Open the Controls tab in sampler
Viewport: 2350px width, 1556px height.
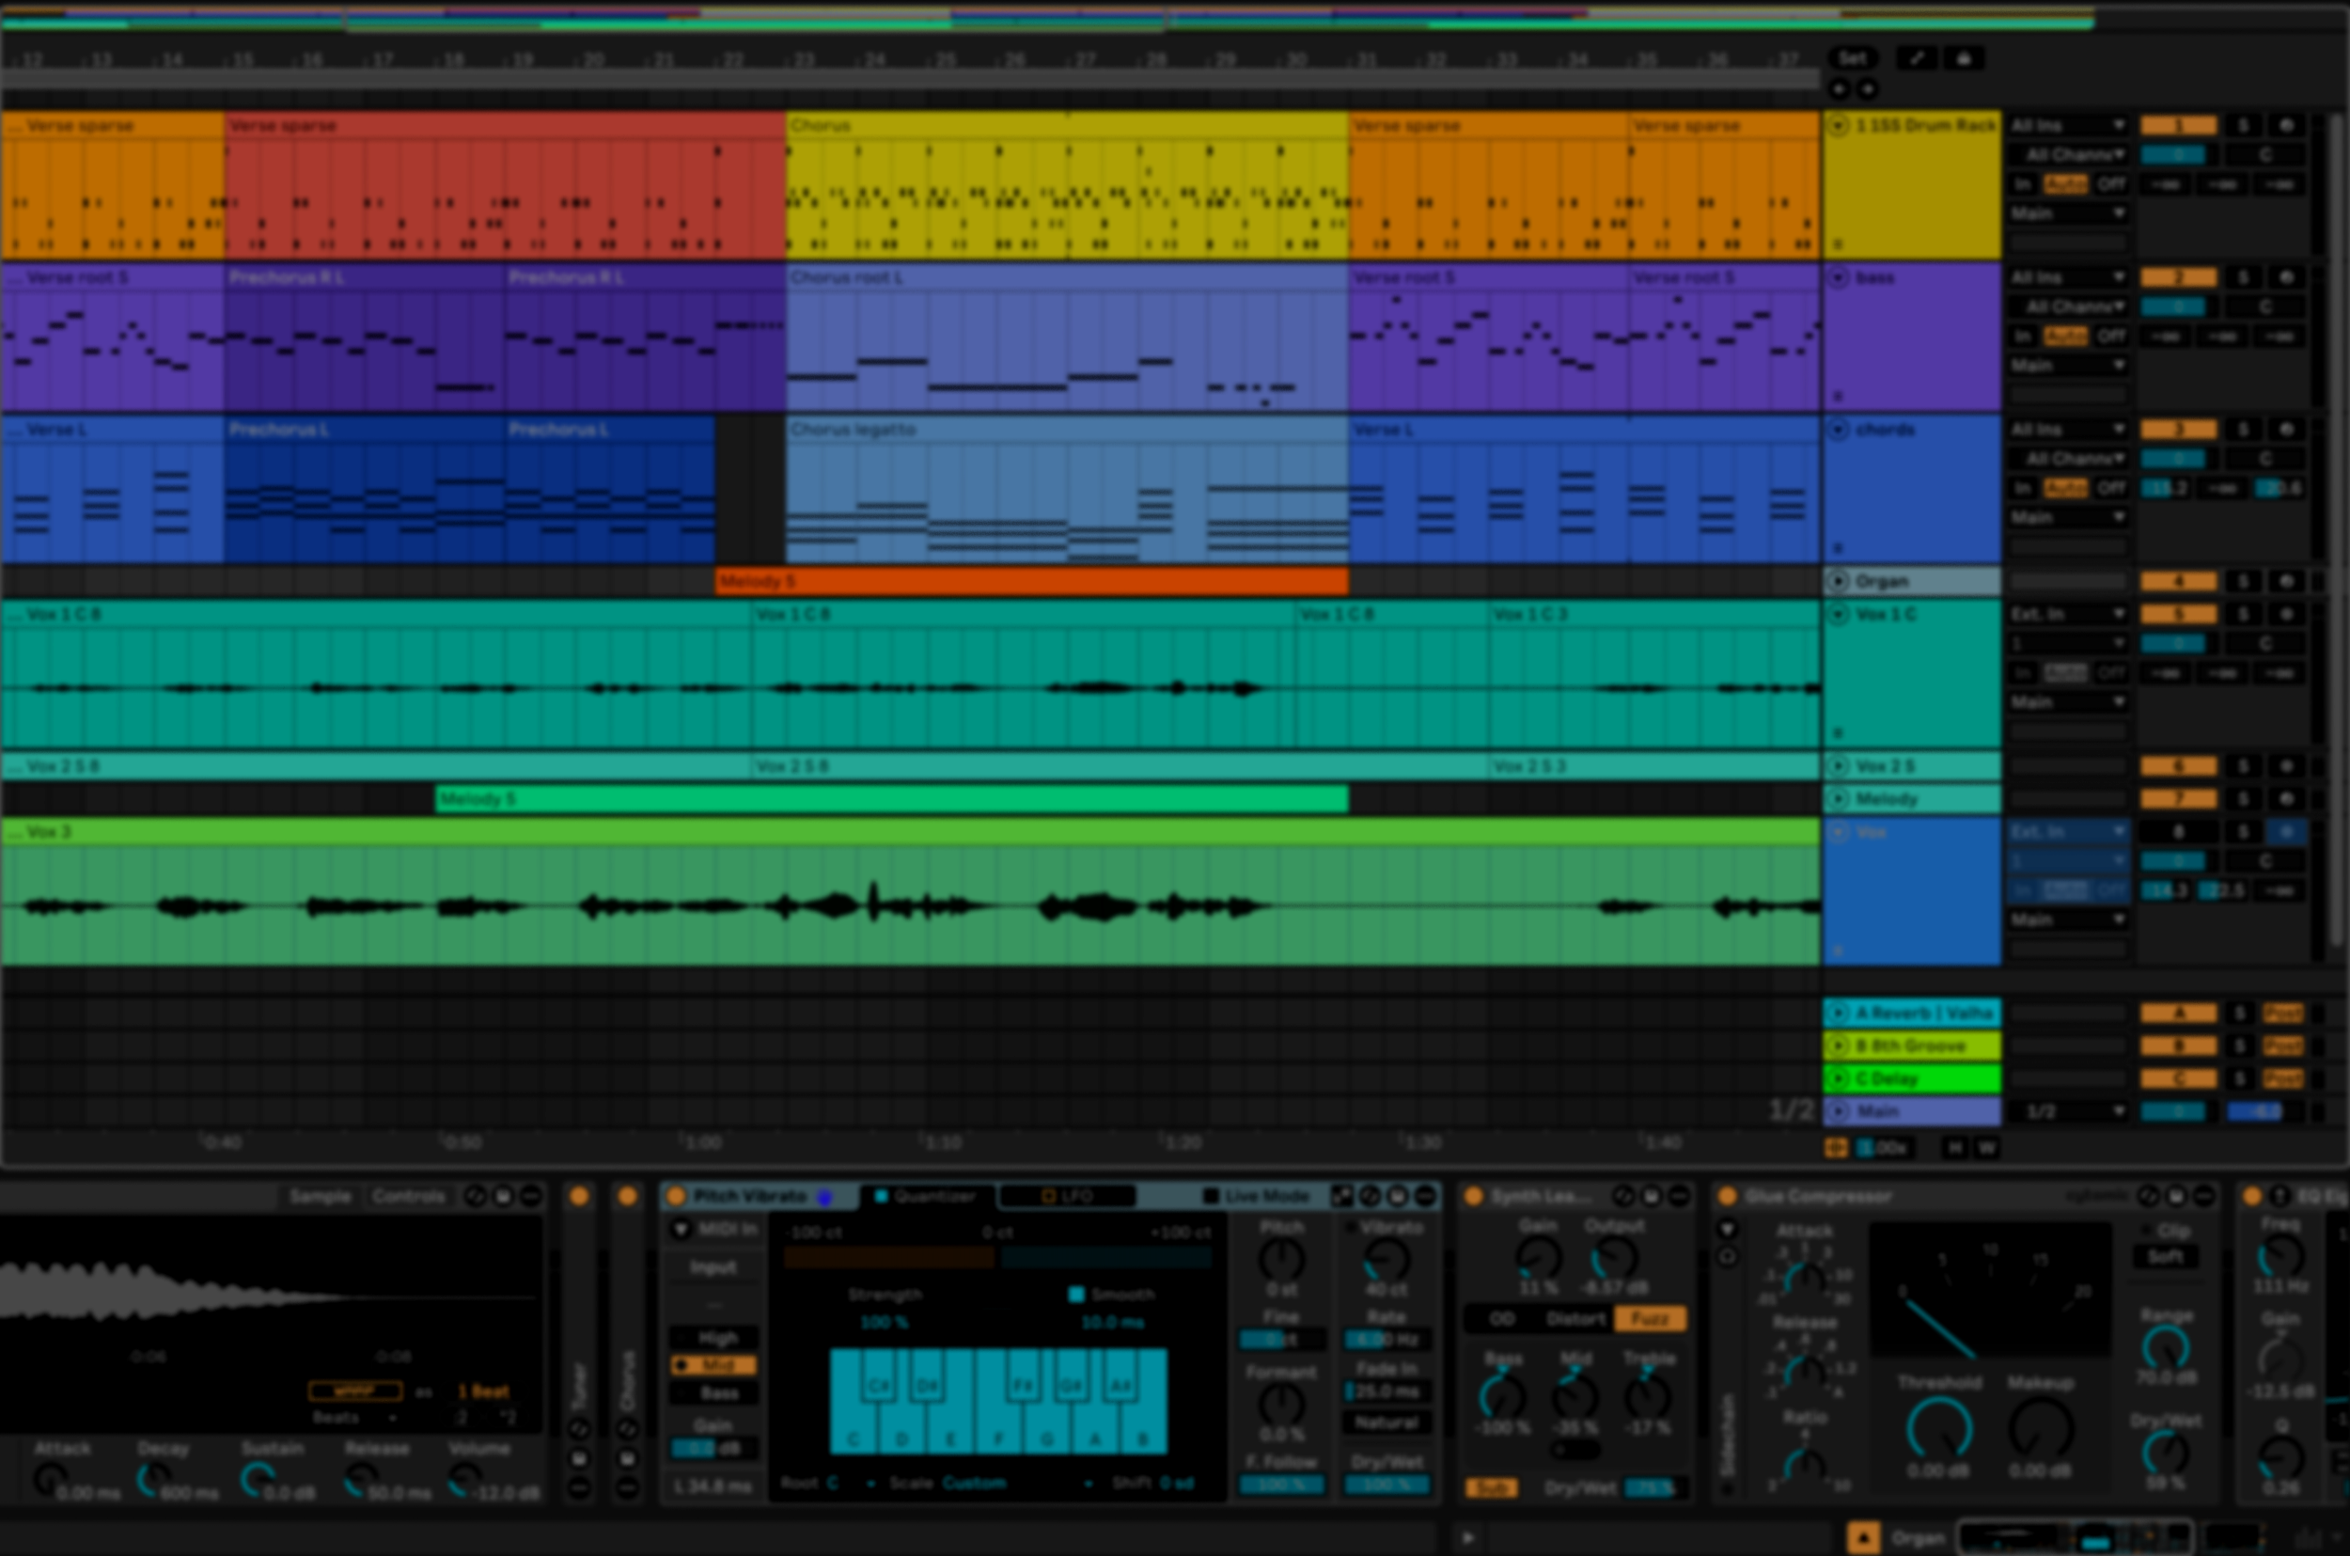pyautogui.click(x=409, y=1196)
